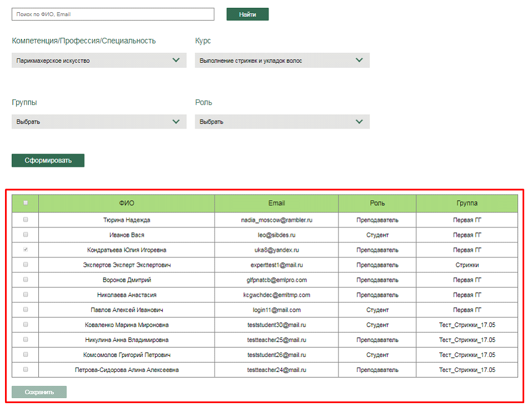The width and height of the screenshot is (532, 407).
Task: Click the name Экспертов Эксперт Экспертович
Action: [127, 265]
